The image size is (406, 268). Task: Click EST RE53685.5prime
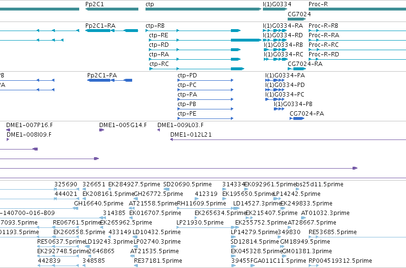pos(357,237)
